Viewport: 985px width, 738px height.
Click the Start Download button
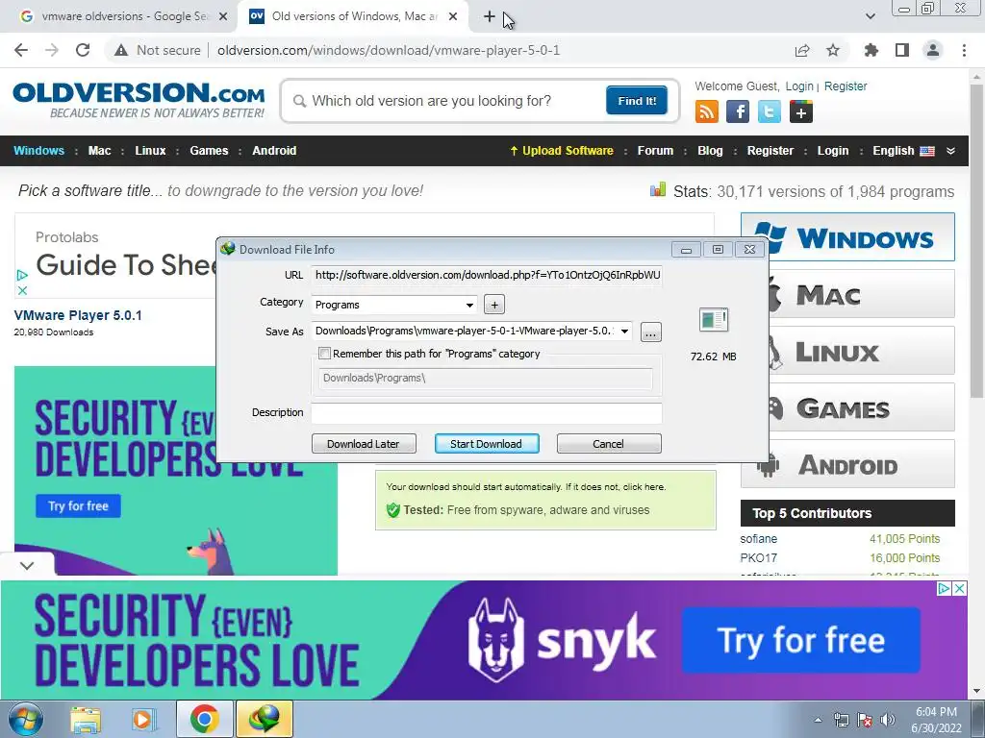pyautogui.click(x=486, y=444)
